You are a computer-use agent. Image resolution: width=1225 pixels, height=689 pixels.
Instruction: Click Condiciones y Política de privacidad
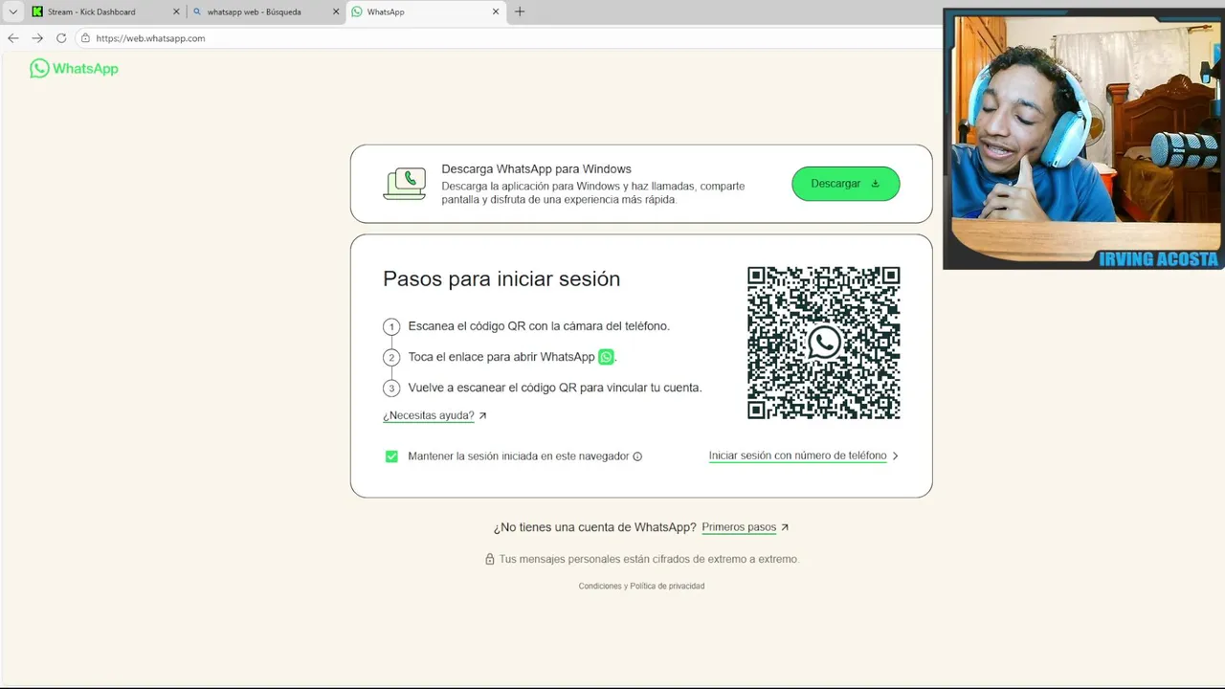tap(641, 586)
